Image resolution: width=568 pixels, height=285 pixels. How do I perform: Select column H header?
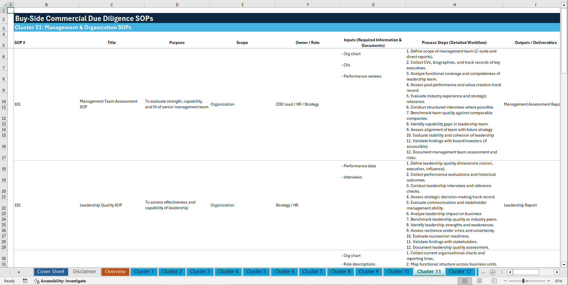pyautogui.click(x=454, y=5)
